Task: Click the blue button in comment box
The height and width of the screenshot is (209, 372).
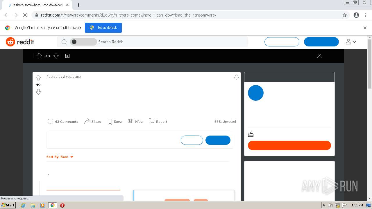Action: pyautogui.click(x=218, y=140)
